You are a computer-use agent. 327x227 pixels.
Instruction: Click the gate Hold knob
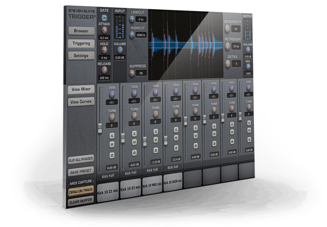104,50
